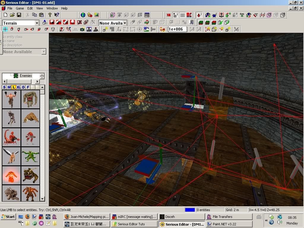Click the red anchor icon
Screen dimensions: 304x228
tap(221, 15)
